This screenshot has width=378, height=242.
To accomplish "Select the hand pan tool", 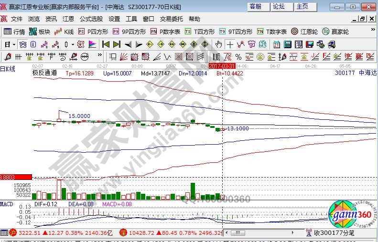I will pos(218,44).
